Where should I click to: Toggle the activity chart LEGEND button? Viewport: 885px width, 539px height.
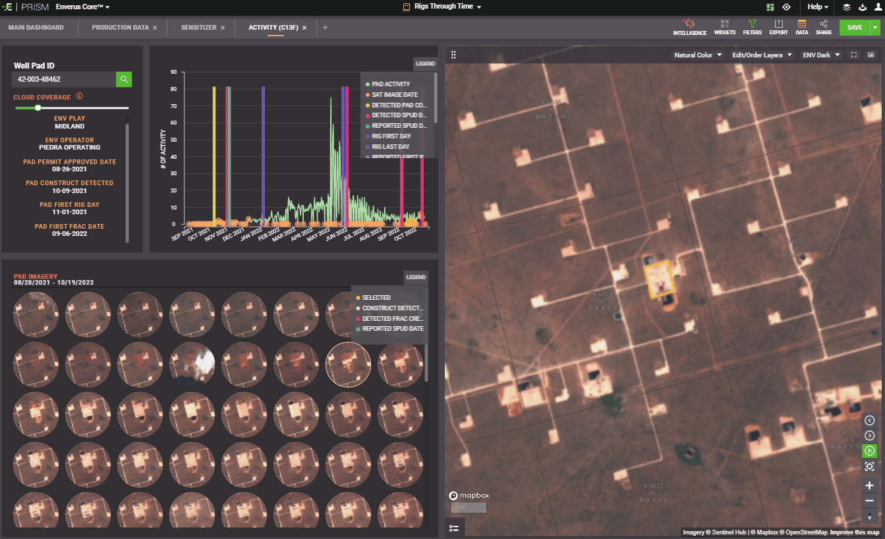pos(425,64)
